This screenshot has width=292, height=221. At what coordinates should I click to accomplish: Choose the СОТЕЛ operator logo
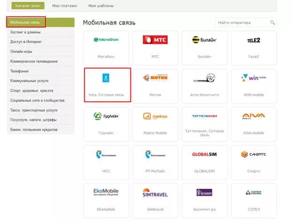254,192
